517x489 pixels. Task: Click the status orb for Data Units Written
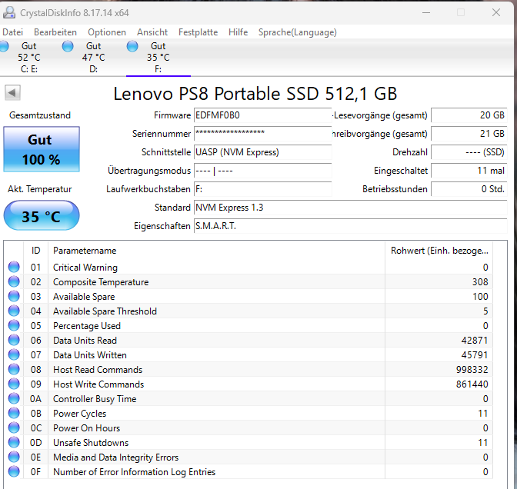tap(14, 354)
